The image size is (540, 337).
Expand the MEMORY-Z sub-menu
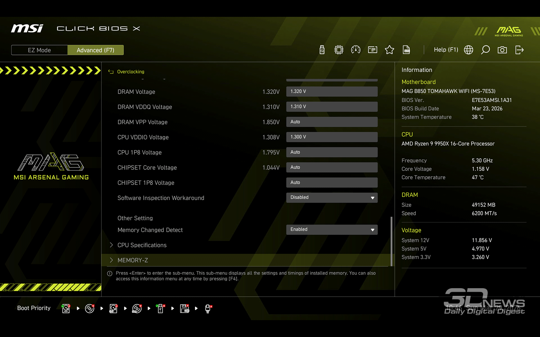pos(133,260)
